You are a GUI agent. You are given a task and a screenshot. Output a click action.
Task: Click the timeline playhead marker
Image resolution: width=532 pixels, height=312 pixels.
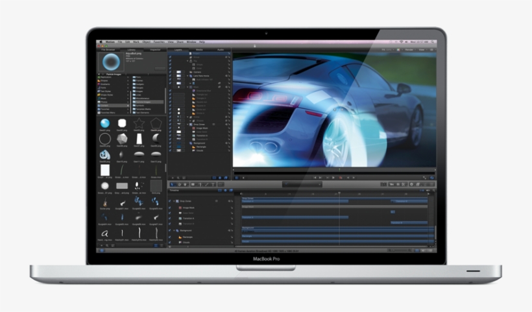pyautogui.click(x=339, y=193)
